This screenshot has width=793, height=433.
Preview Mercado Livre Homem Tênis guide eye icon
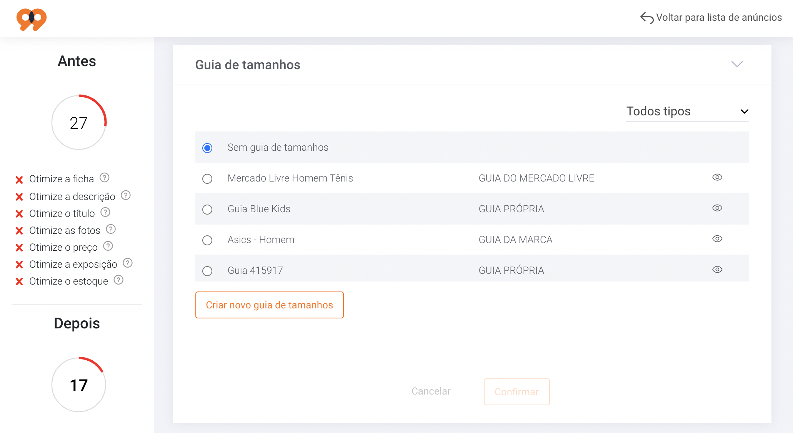[x=717, y=177]
